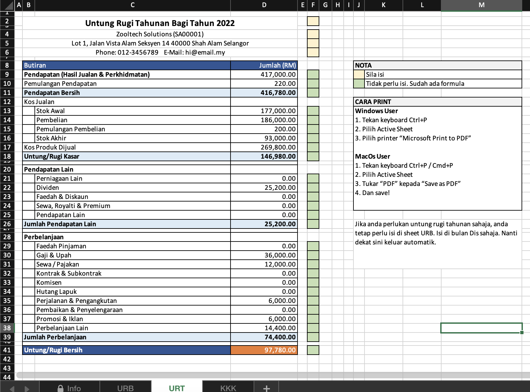The width and height of the screenshot is (530, 392).
Task: Click the horizontal scrollbar at bottom
Action: [x=273, y=375]
